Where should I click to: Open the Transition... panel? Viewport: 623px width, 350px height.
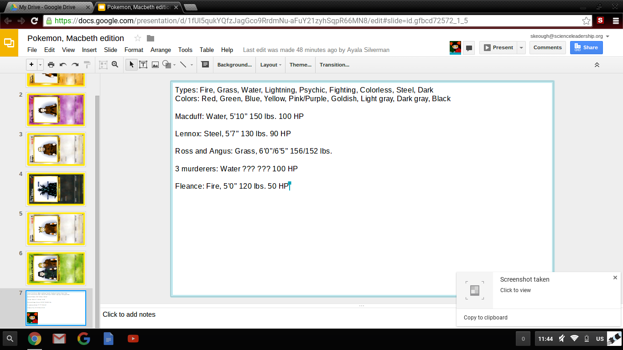tap(334, 65)
